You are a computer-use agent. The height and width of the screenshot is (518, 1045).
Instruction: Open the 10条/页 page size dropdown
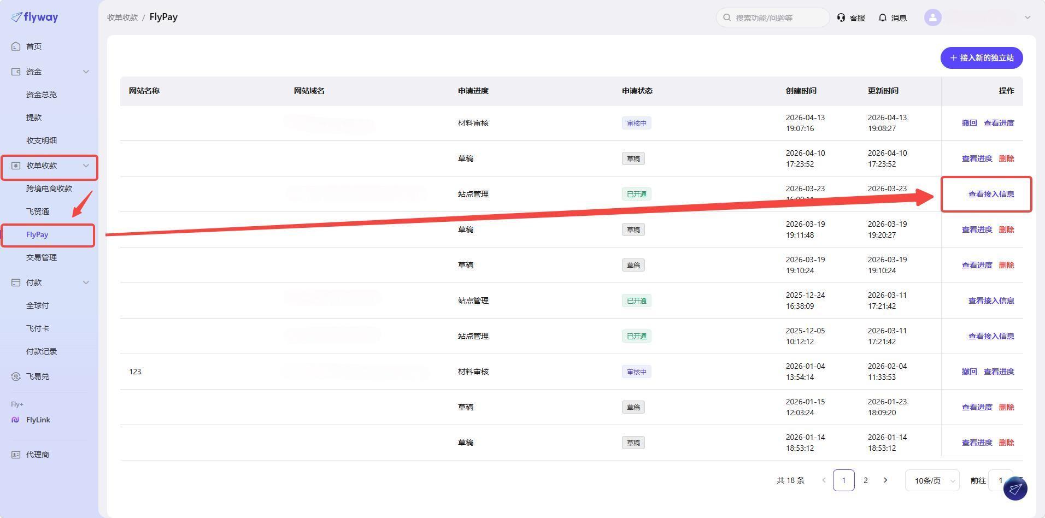[932, 480]
